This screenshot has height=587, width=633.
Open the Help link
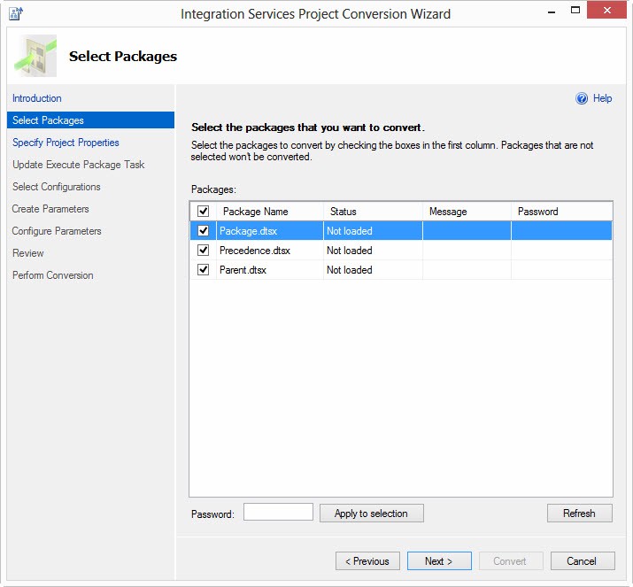click(x=602, y=98)
